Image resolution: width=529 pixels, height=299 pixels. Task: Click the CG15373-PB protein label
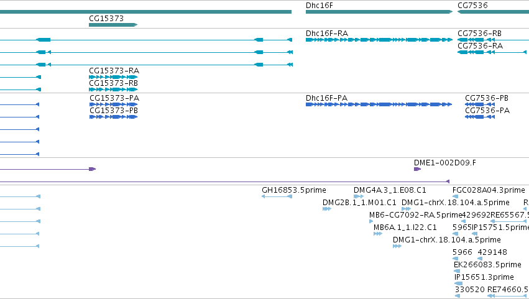114,111
